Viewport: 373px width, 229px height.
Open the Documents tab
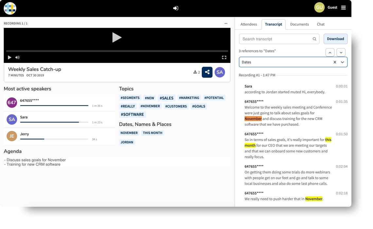pos(299,24)
